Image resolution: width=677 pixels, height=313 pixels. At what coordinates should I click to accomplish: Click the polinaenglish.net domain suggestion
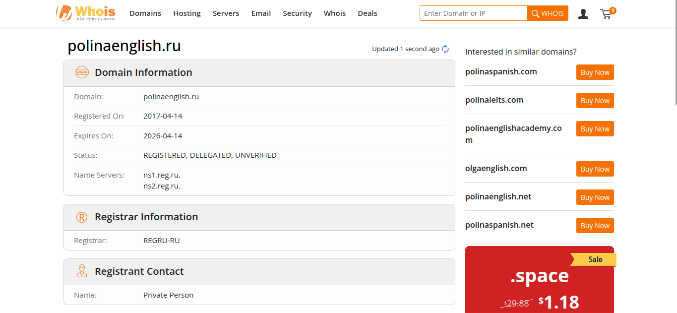(498, 197)
